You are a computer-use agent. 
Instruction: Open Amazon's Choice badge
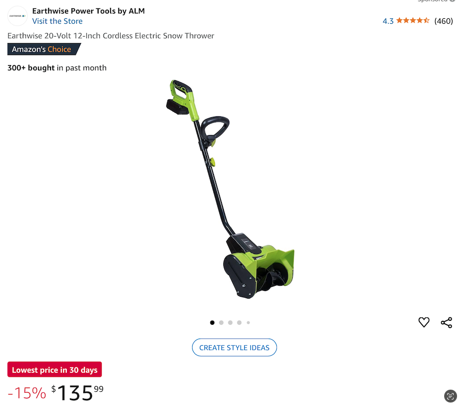tap(44, 49)
